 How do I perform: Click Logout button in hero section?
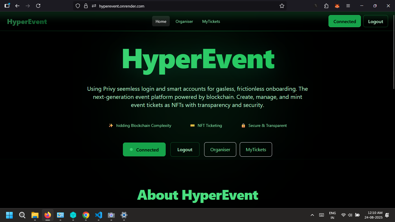click(x=185, y=149)
